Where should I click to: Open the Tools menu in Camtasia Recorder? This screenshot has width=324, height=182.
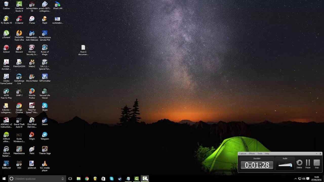point(260,153)
